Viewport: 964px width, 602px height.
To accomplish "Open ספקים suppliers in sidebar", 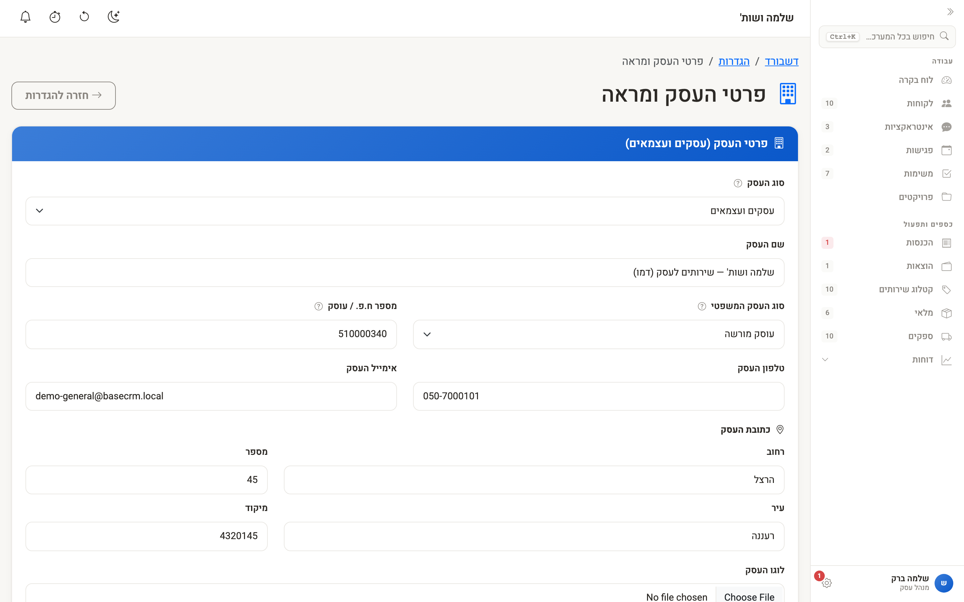I will click(x=887, y=336).
